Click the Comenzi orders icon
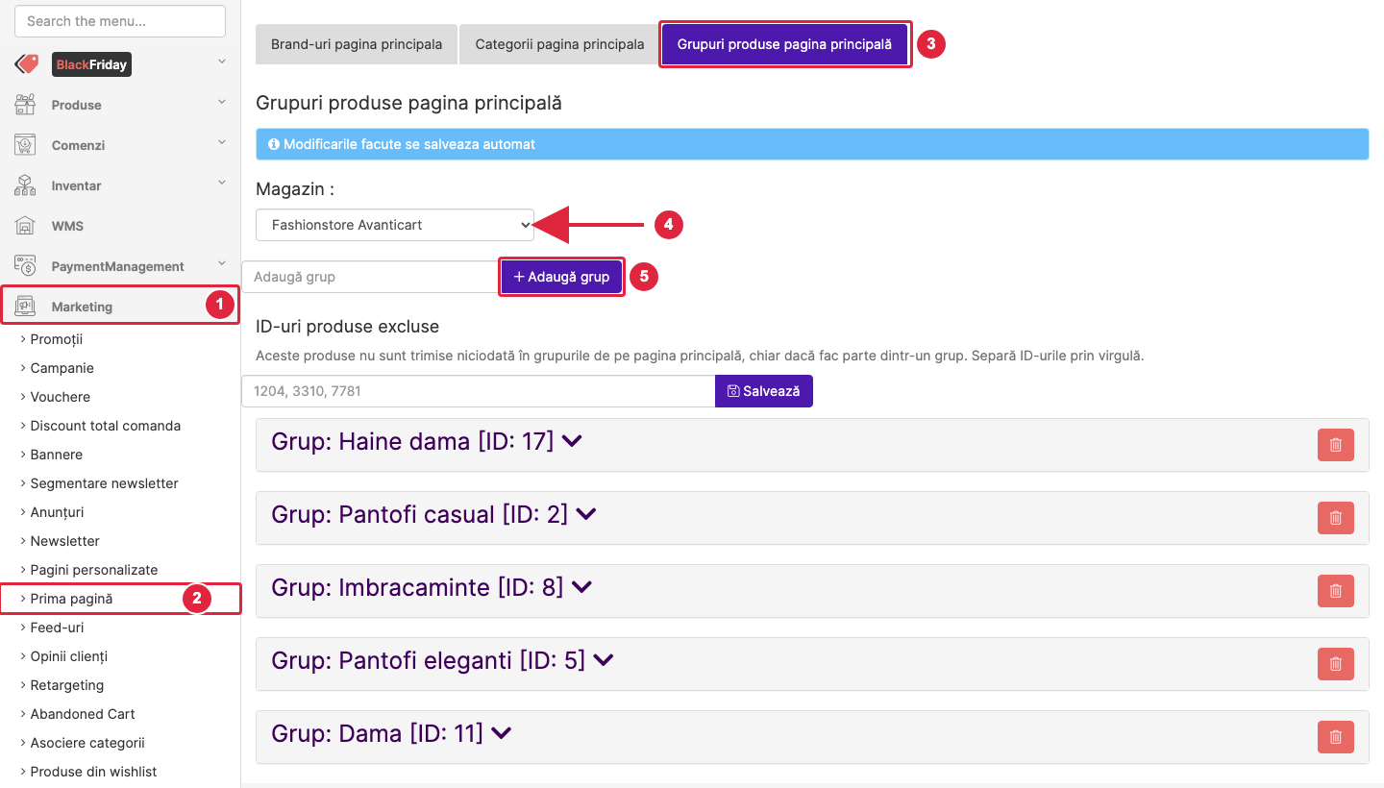This screenshot has width=1384, height=788. pyautogui.click(x=25, y=145)
